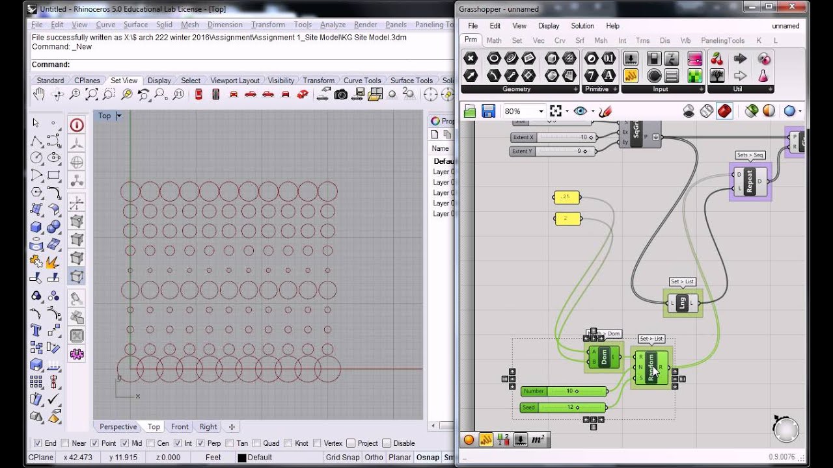Select the Pan hand tool in Rhino
Image resolution: width=833 pixels, height=468 pixels.
pyautogui.click(x=38, y=95)
